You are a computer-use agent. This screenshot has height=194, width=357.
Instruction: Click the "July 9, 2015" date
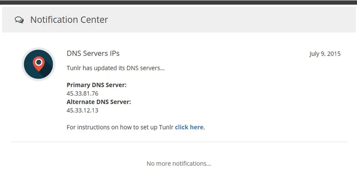pos(324,54)
